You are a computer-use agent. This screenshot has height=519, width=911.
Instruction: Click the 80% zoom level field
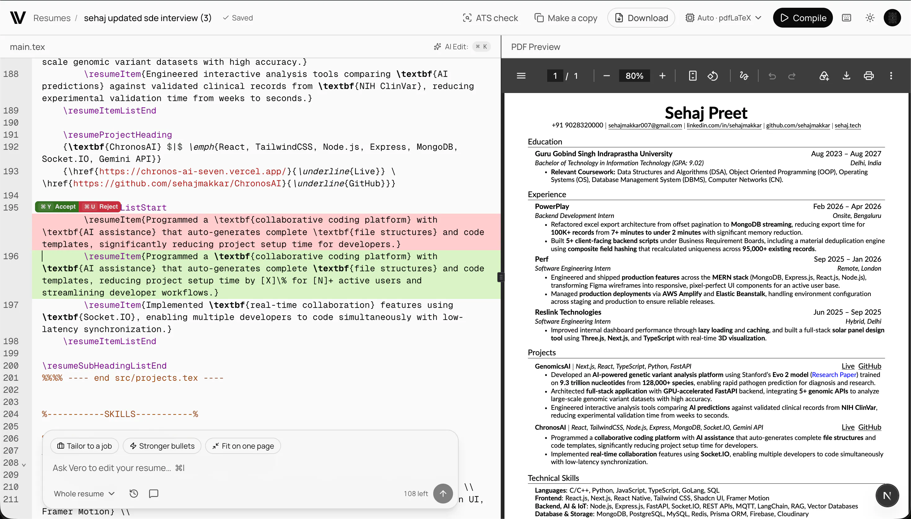[x=634, y=76]
